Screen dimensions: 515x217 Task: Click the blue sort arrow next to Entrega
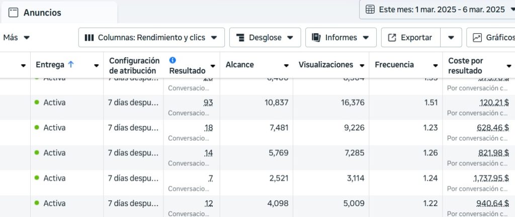click(70, 65)
